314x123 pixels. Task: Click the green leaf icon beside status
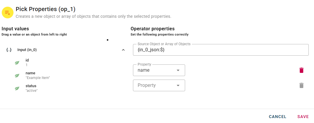[x=17, y=88]
